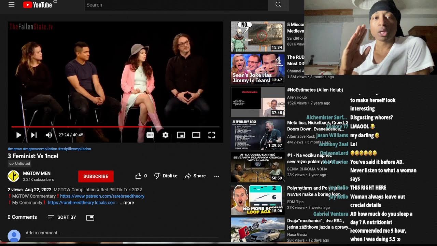Click the MGTOW MEN channel avatar

[x=13, y=176]
